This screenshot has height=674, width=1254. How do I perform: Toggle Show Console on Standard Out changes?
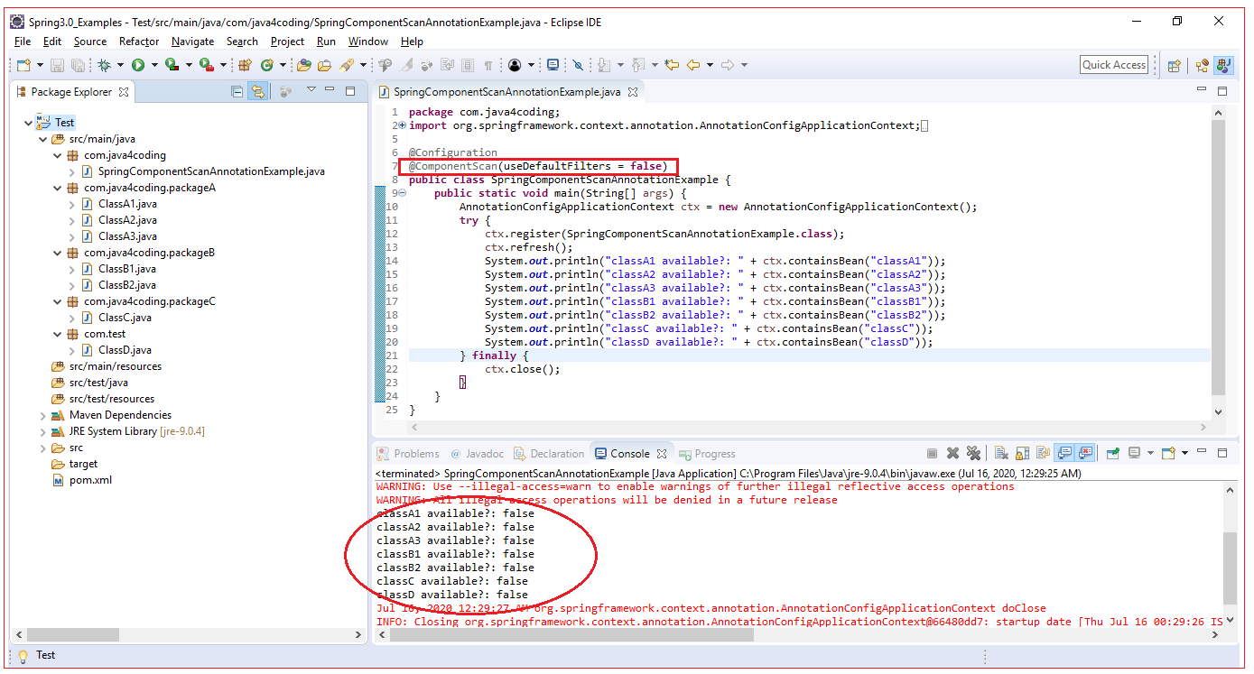coord(1064,453)
